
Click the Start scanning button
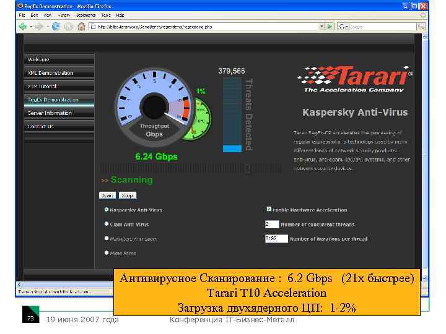point(108,195)
